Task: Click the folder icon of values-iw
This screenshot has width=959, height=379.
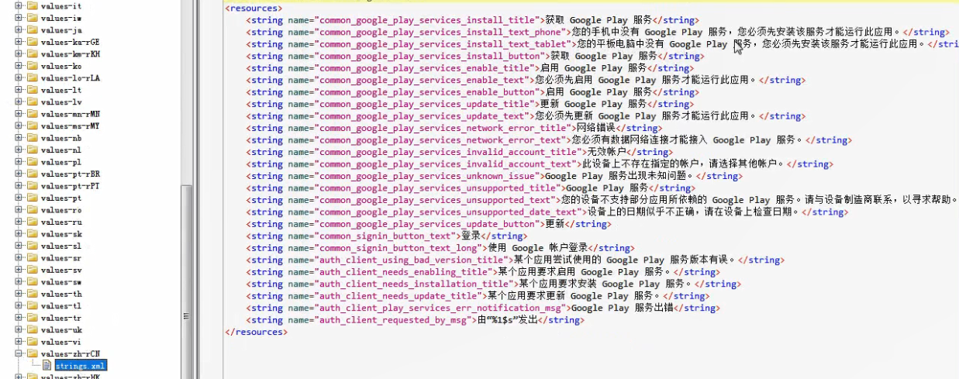Action: click(33, 18)
